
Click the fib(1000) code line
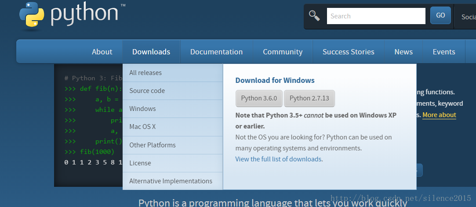pos(90,152)
